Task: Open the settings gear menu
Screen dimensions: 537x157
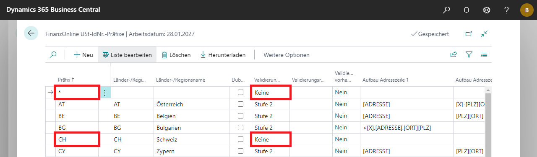Action: click(x=487, y=10)
